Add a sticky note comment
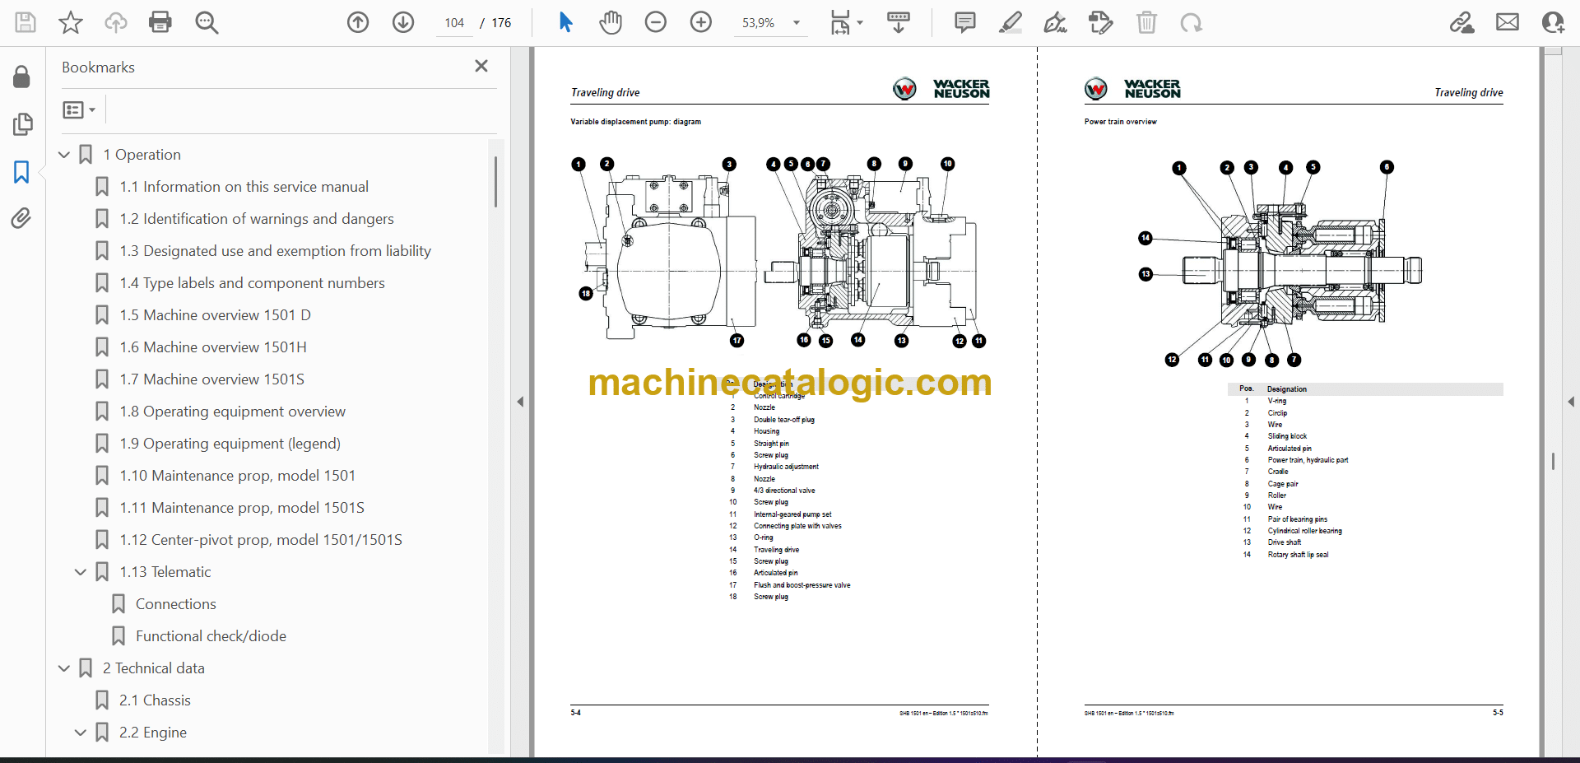1580x763 pixels. [964, 22]
